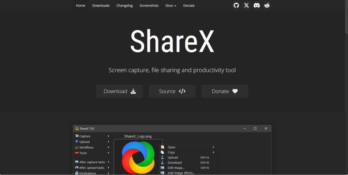Go to the Home nav tab

(81, 5)
